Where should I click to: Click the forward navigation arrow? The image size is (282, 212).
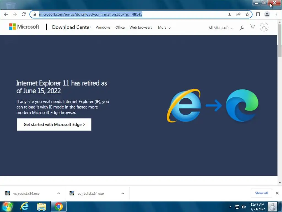click(15, 14)
